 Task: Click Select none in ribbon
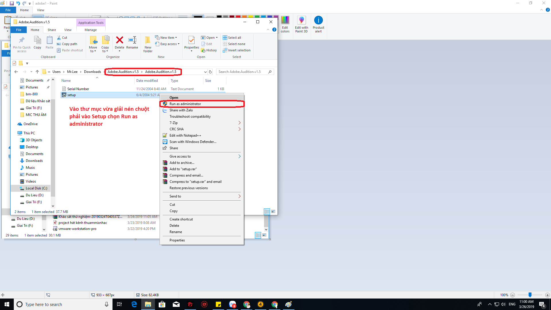(x=234, y=44)
